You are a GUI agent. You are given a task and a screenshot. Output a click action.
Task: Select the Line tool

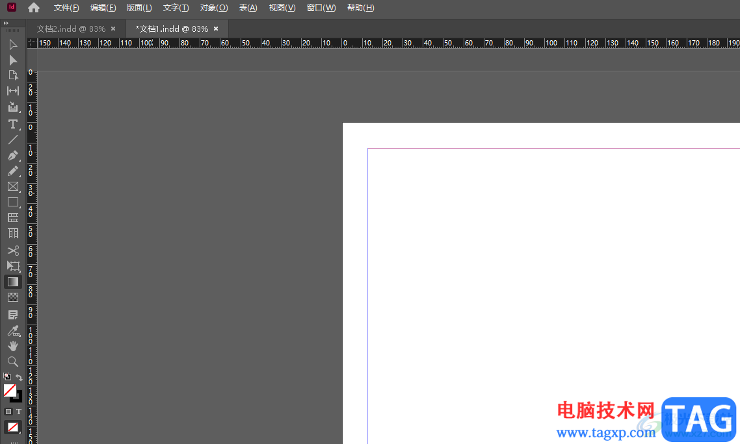13,140
